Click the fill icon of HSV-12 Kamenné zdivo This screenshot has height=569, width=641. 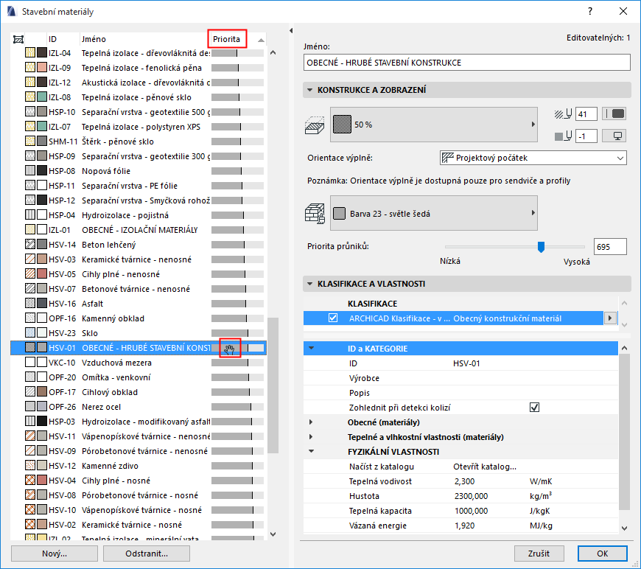click(x=30, y=466)
